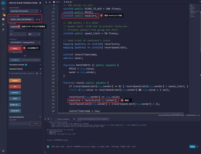201x154 pixels.
Task: Open the Environment JavaScript VM dropdown
Action: (24, 11)
